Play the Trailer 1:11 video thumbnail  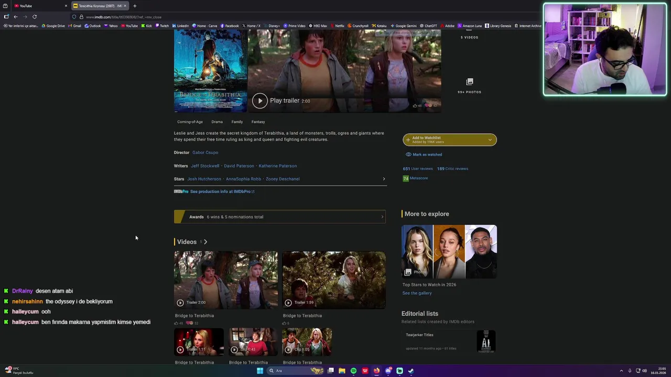click(199, 342)
